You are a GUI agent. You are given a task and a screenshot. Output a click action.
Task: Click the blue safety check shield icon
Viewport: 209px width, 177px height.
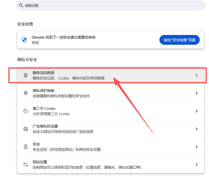(x=24, y=40)
